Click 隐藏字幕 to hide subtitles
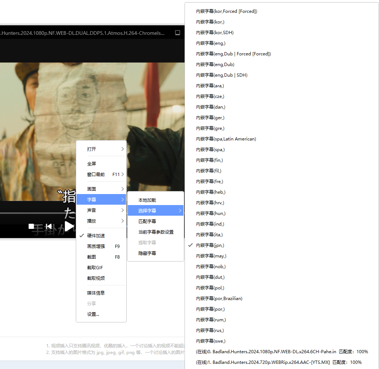This screenshot has height=369, width=379. click(x=147, y=253)
